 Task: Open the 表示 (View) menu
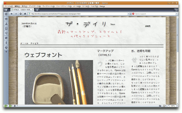[24, 6]
